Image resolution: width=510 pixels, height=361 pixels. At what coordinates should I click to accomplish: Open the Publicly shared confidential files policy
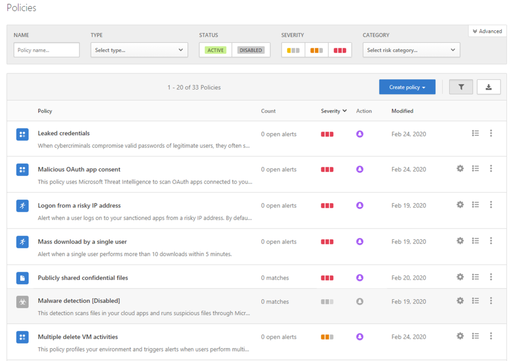tap(83, 278)
